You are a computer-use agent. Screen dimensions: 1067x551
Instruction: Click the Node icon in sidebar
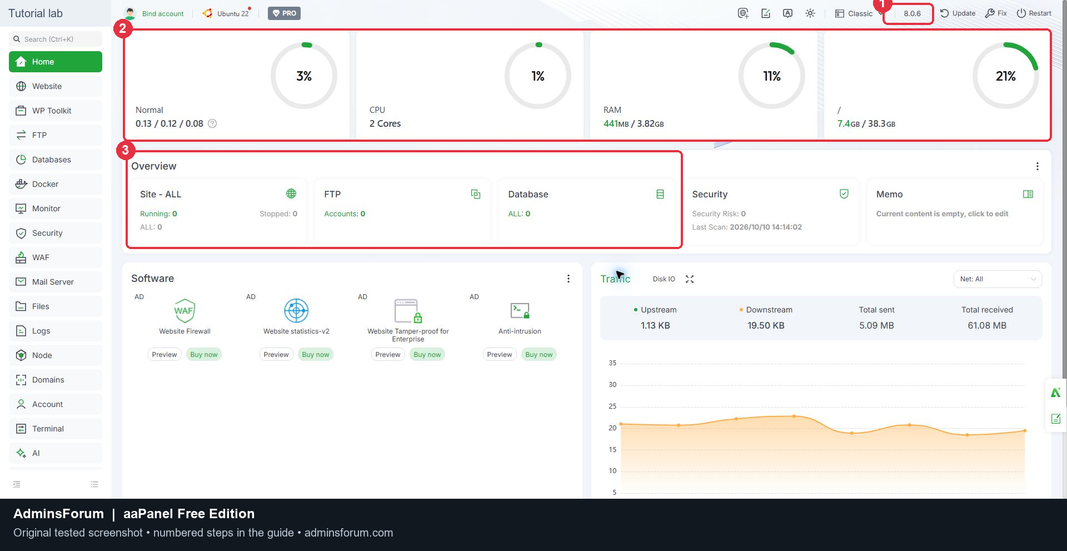(x=21, y=355)
